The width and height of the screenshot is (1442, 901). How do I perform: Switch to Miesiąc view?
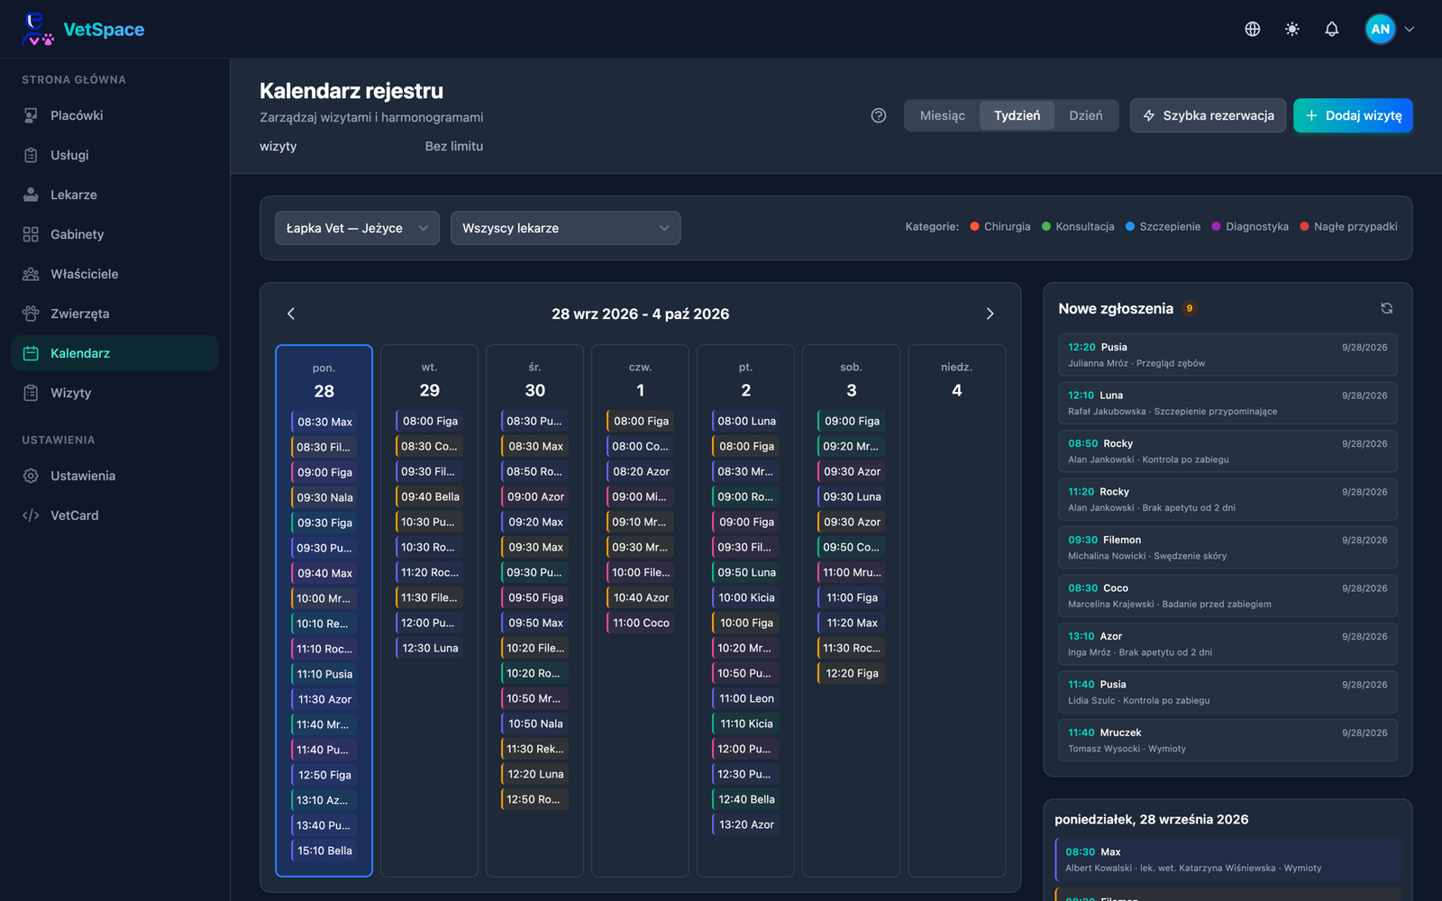pyautogui.click(x=943, y=115)
